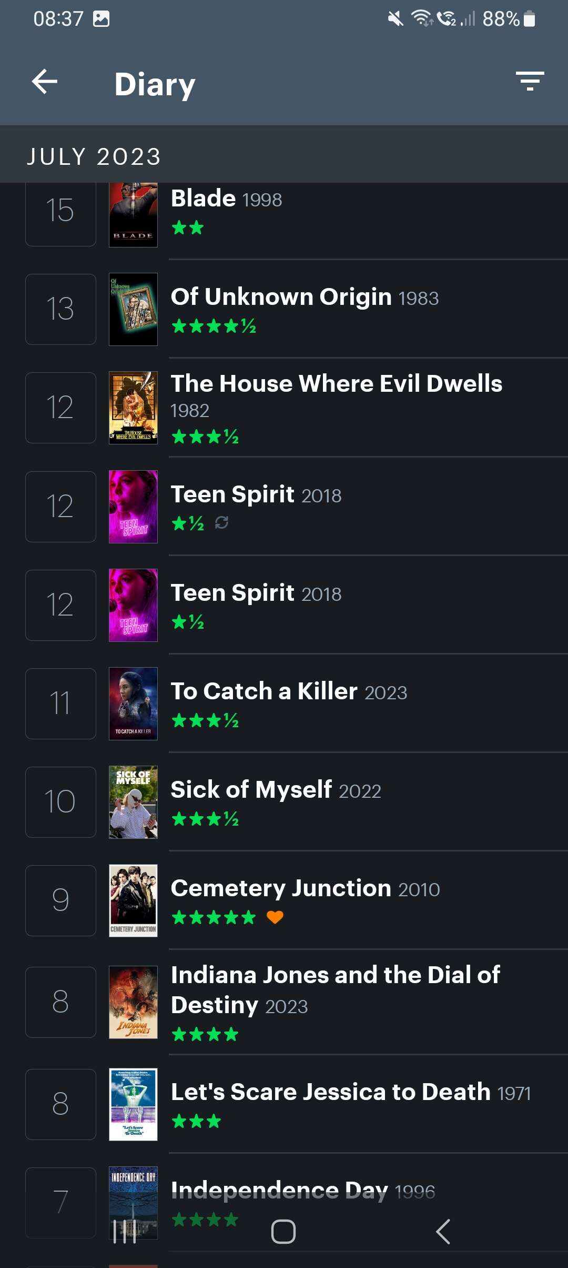Tap the July 2023 section header

[94, 156]
